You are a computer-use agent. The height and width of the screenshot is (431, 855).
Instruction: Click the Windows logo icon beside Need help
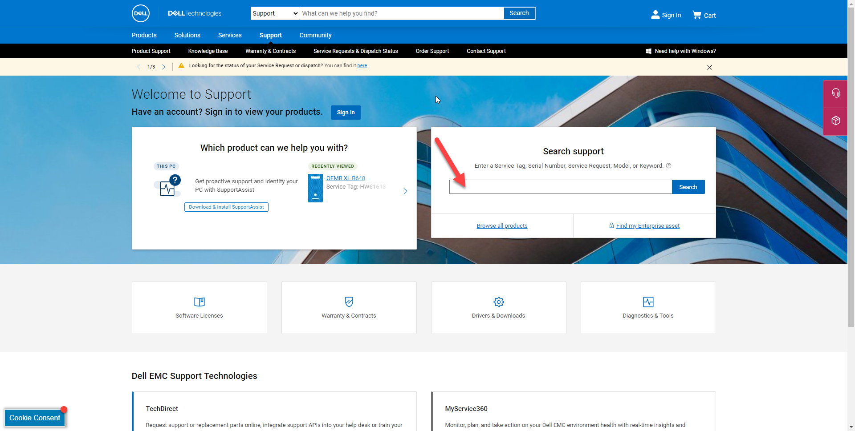pos(648,51)
